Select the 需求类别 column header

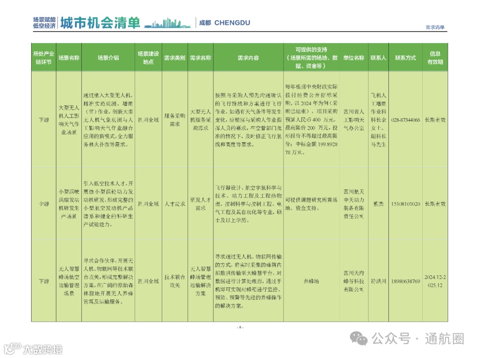click(175, 58)
